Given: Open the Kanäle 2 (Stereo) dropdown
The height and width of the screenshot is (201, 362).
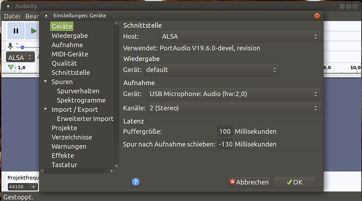Looking at the screenshot, I should [x=234, y=108].
